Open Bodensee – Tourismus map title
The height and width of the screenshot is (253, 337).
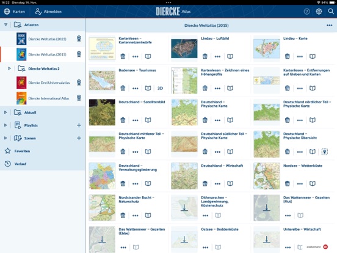137,70
